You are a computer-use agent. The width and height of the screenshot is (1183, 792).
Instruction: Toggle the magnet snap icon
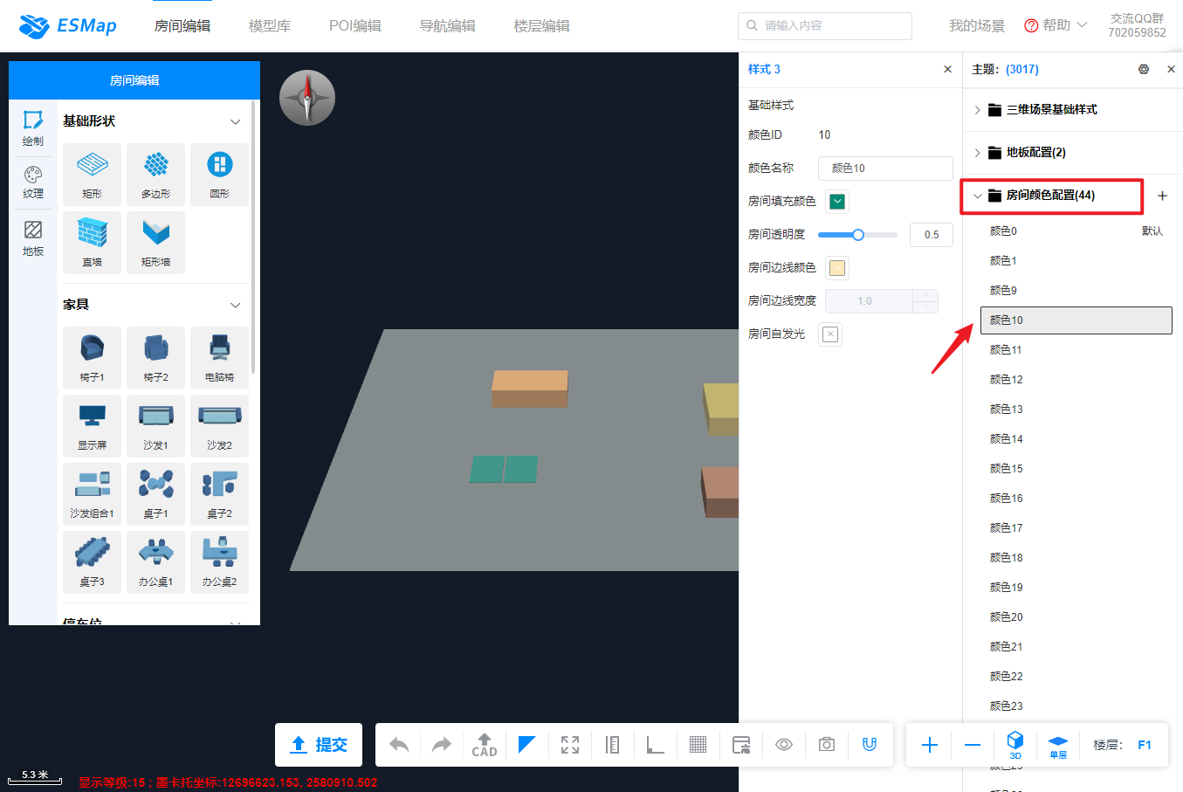tap(870, 745)
